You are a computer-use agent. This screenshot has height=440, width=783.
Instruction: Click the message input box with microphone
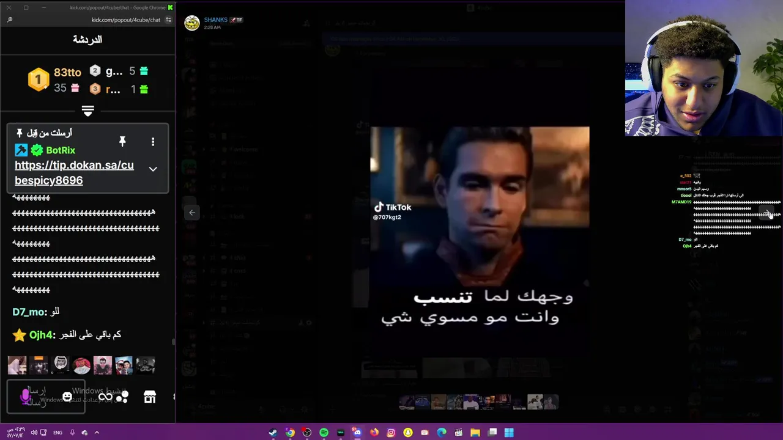click(x=46, y=397)
